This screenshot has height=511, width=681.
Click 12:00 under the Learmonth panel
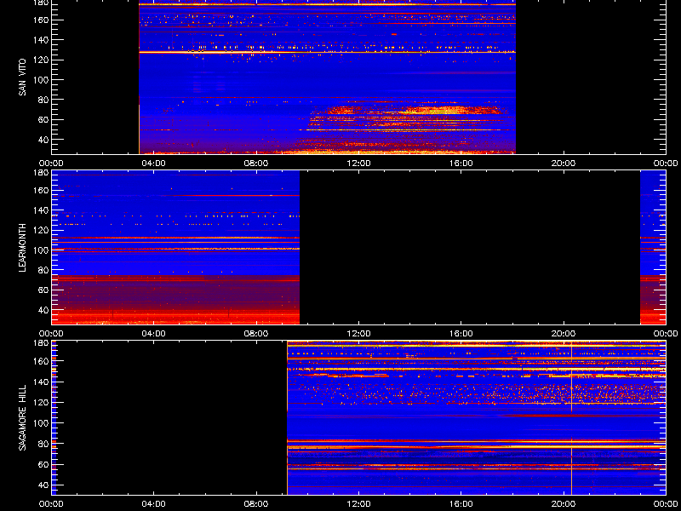pyautogui.click(x=358, y=334)
